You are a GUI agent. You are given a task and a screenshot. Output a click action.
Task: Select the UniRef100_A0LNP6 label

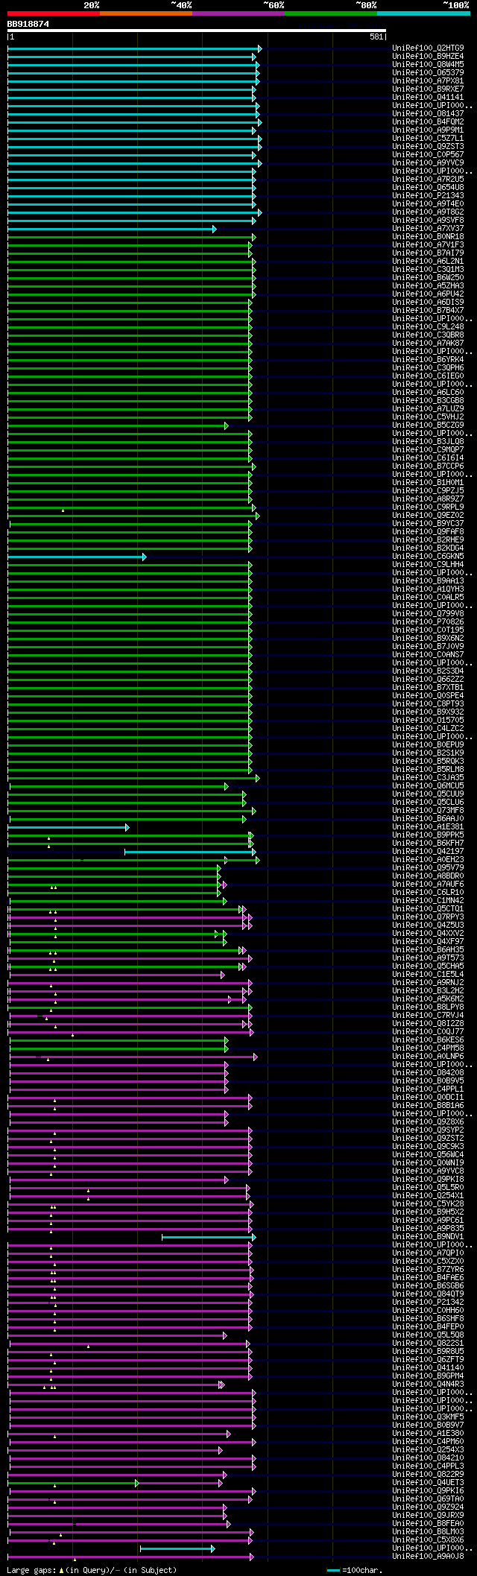(x=428, y=1056)
